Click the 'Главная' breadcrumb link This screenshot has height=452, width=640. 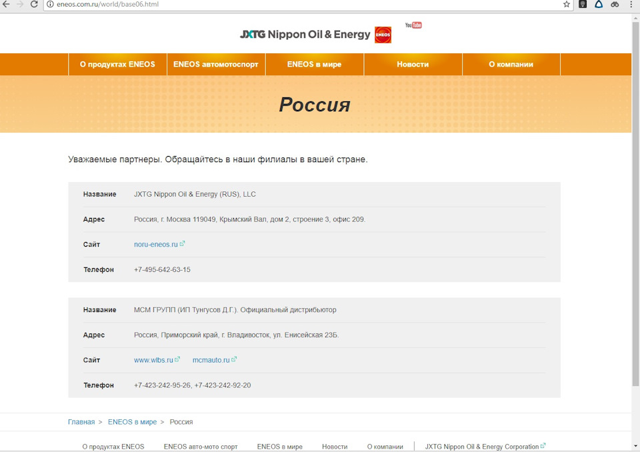[81, 422]
